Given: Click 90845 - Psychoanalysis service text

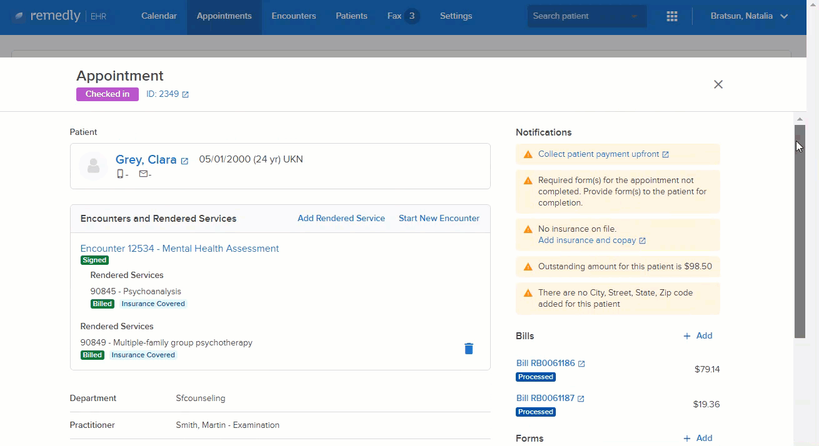Looking at the screenshot, I should [136, 292].
